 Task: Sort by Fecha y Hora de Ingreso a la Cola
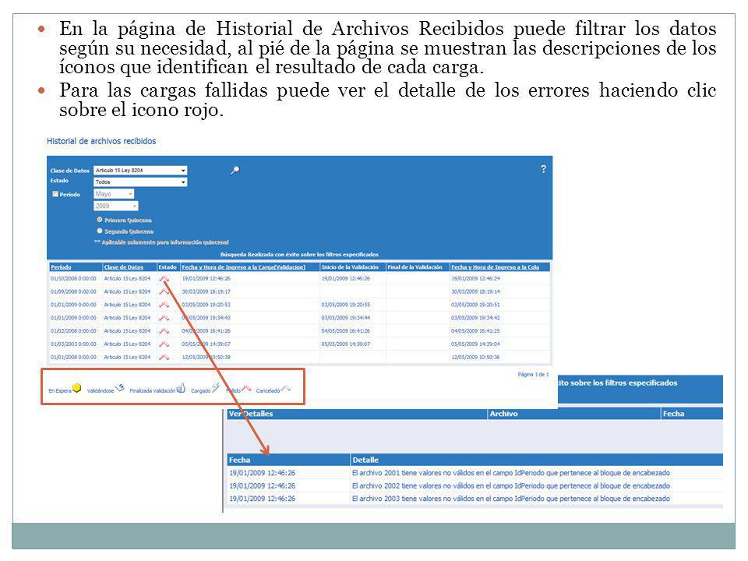coord(496,267)
